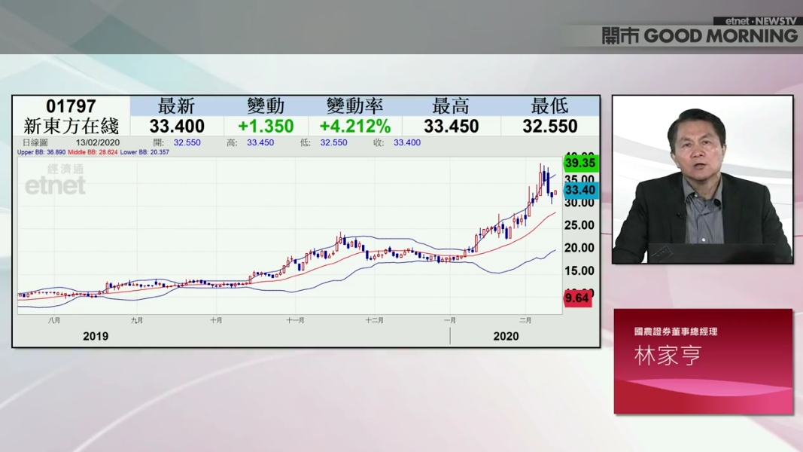Click the presenter video thumbnail

tap(703, 179)
